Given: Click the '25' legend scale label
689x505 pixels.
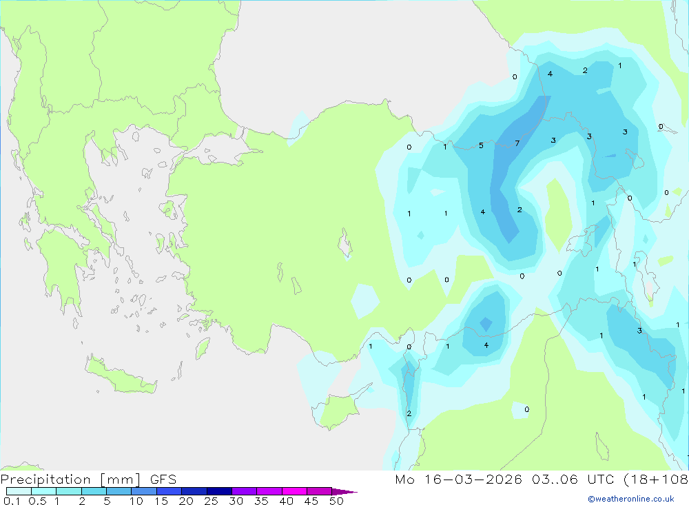Looking at the screenshot, I should point(211,501).
